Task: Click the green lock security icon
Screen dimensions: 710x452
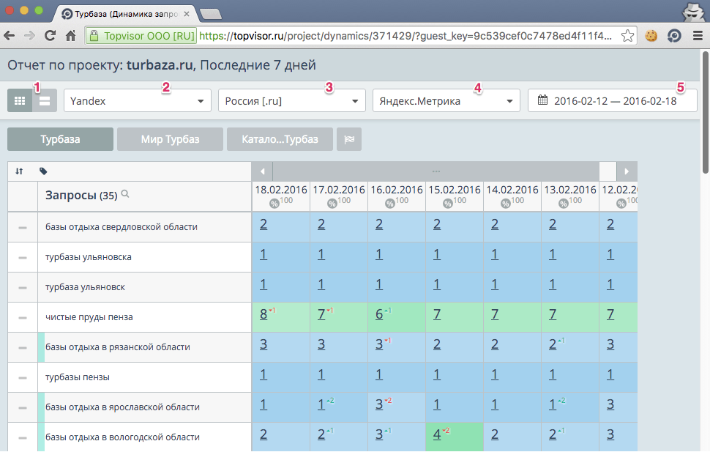Action: click(94, 36)
